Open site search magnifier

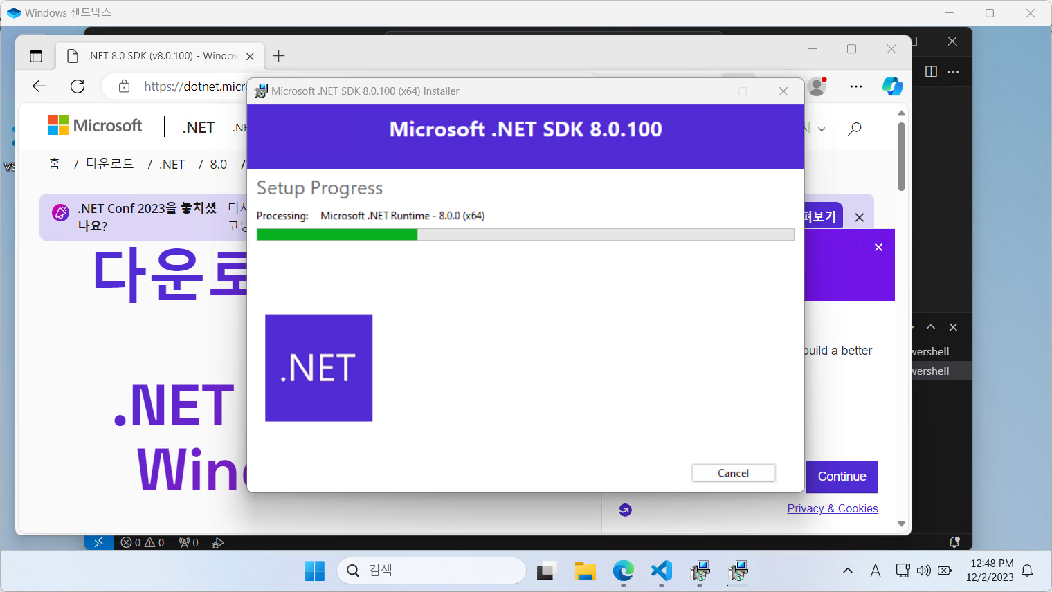click(855, 129)
